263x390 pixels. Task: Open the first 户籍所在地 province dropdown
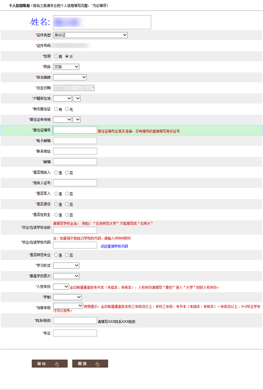point(62,98)
